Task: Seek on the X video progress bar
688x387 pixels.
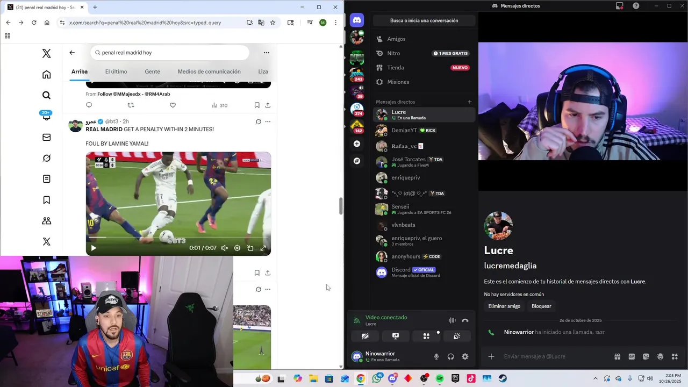Action: [178, 238]
